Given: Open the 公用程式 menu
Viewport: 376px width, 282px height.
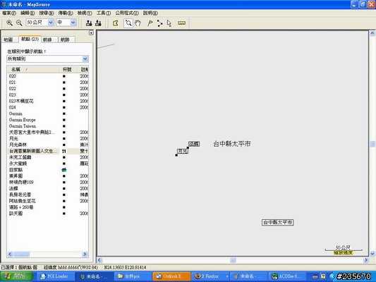Looking at the screenshot, I should (127, 13).
